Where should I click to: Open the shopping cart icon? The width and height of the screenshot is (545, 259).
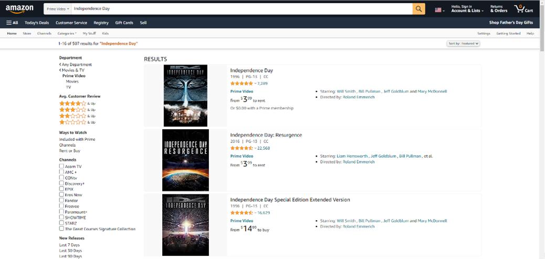click(x=523, y=9)
